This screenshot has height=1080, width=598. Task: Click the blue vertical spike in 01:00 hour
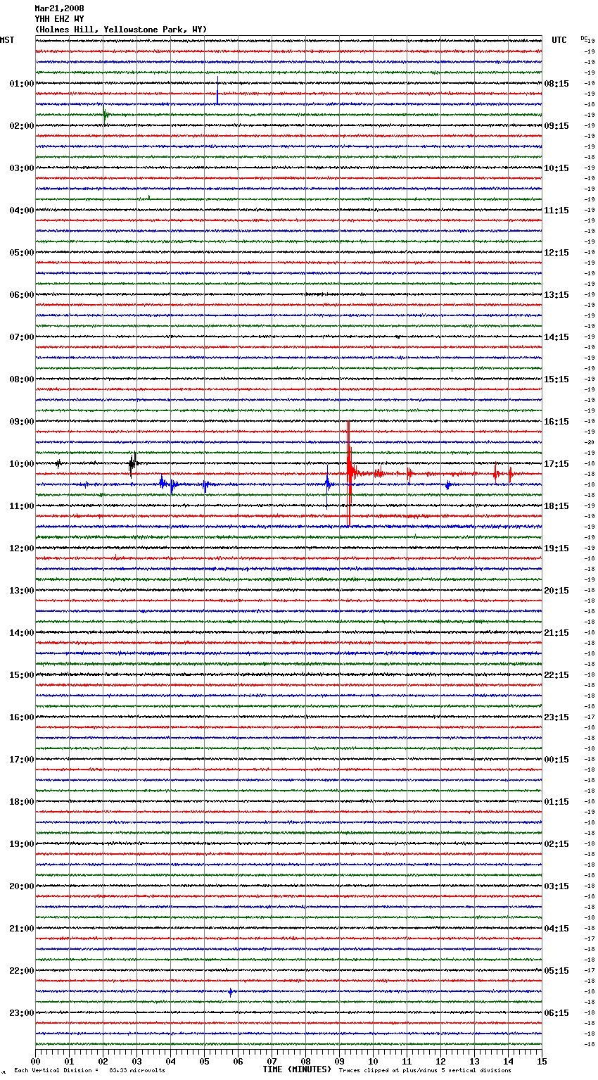(217, 91)
